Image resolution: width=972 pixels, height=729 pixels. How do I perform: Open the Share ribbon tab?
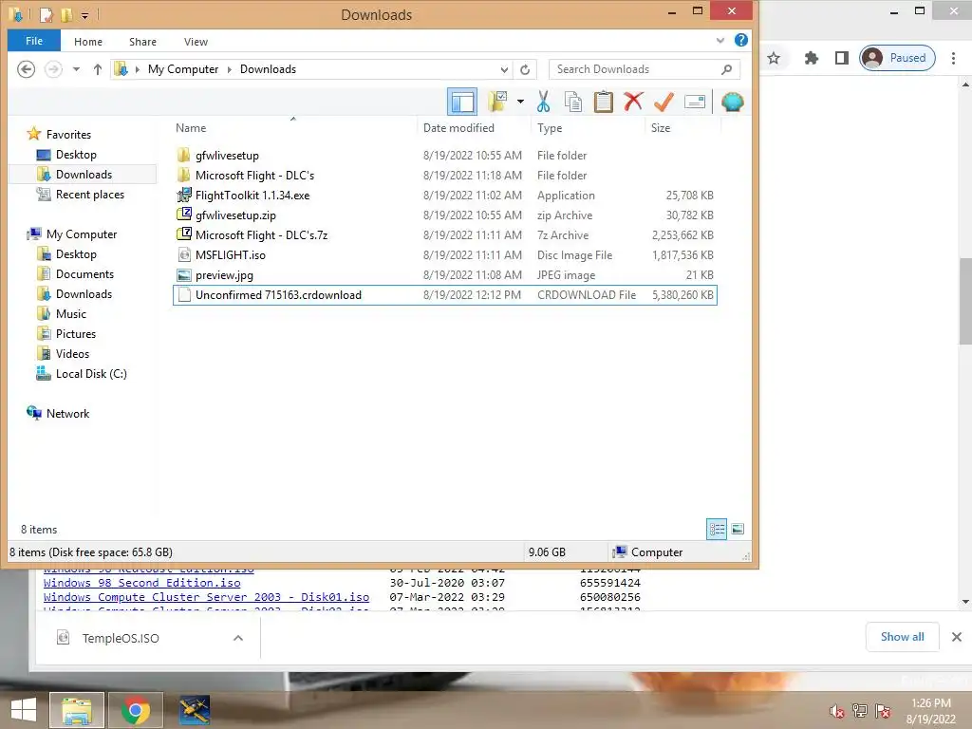pyautogui.click(x=142, y=42)
